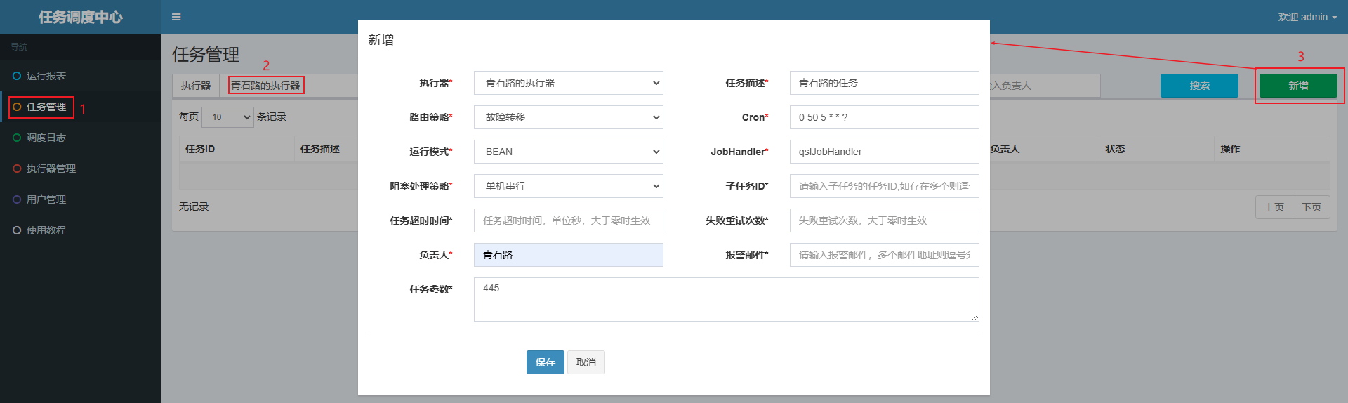Open the 运行模式 dropdown showing BEAN
Viewport: 1348px width, 403px height.
569,152
